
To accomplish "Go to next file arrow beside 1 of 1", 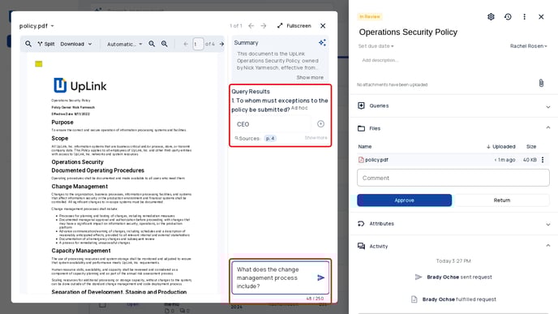I will 264,26.
